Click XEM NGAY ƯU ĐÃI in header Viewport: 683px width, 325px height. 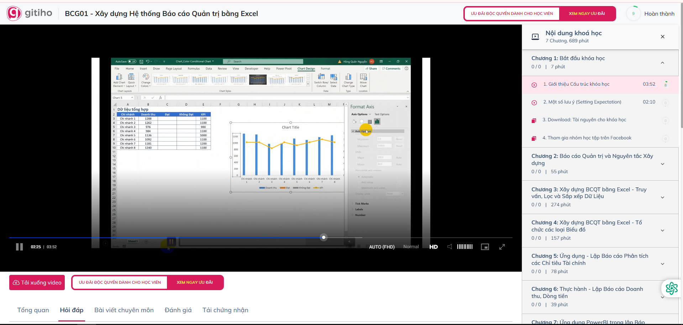(587, 14)
